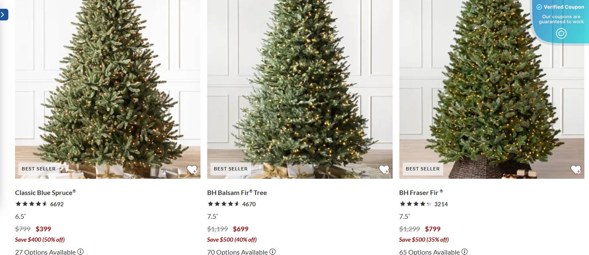This screenshot has height=255, width=589.
Task: Expand the blue side panel arrow
Action: point(3,15)
